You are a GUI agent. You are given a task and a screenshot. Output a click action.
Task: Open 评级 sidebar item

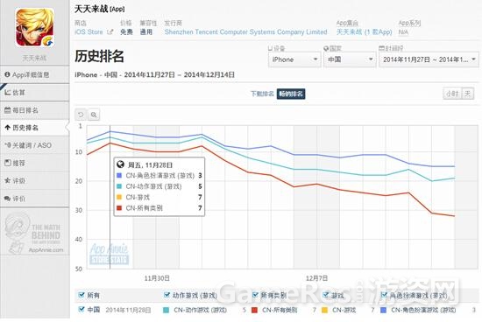[x=35, y=181]
